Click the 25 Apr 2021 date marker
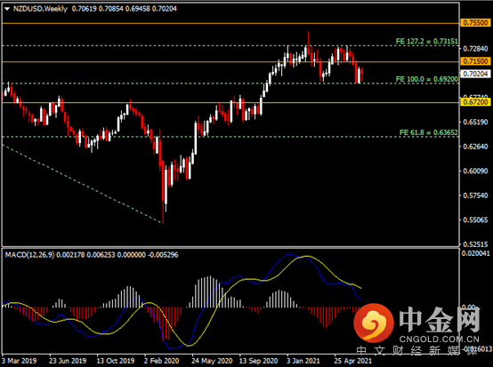 pyautogui.click(x=352, y=361)
